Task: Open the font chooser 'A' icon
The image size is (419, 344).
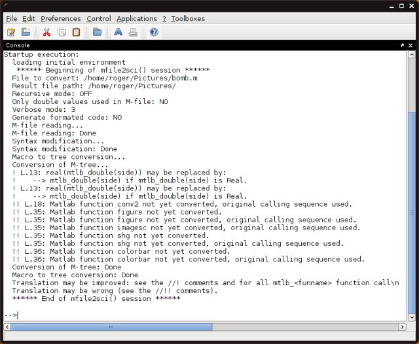Action: tap(118, 32)
